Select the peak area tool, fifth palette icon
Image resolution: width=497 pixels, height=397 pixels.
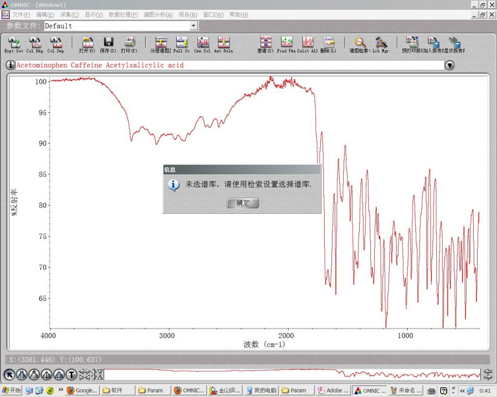coord(59,375)
